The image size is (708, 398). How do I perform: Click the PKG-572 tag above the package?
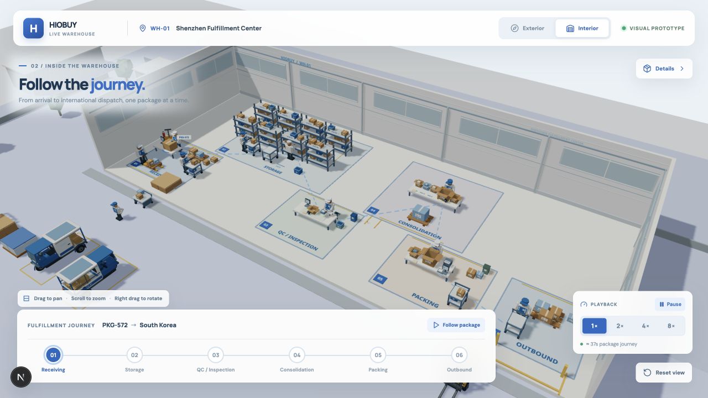pos(184,138)
